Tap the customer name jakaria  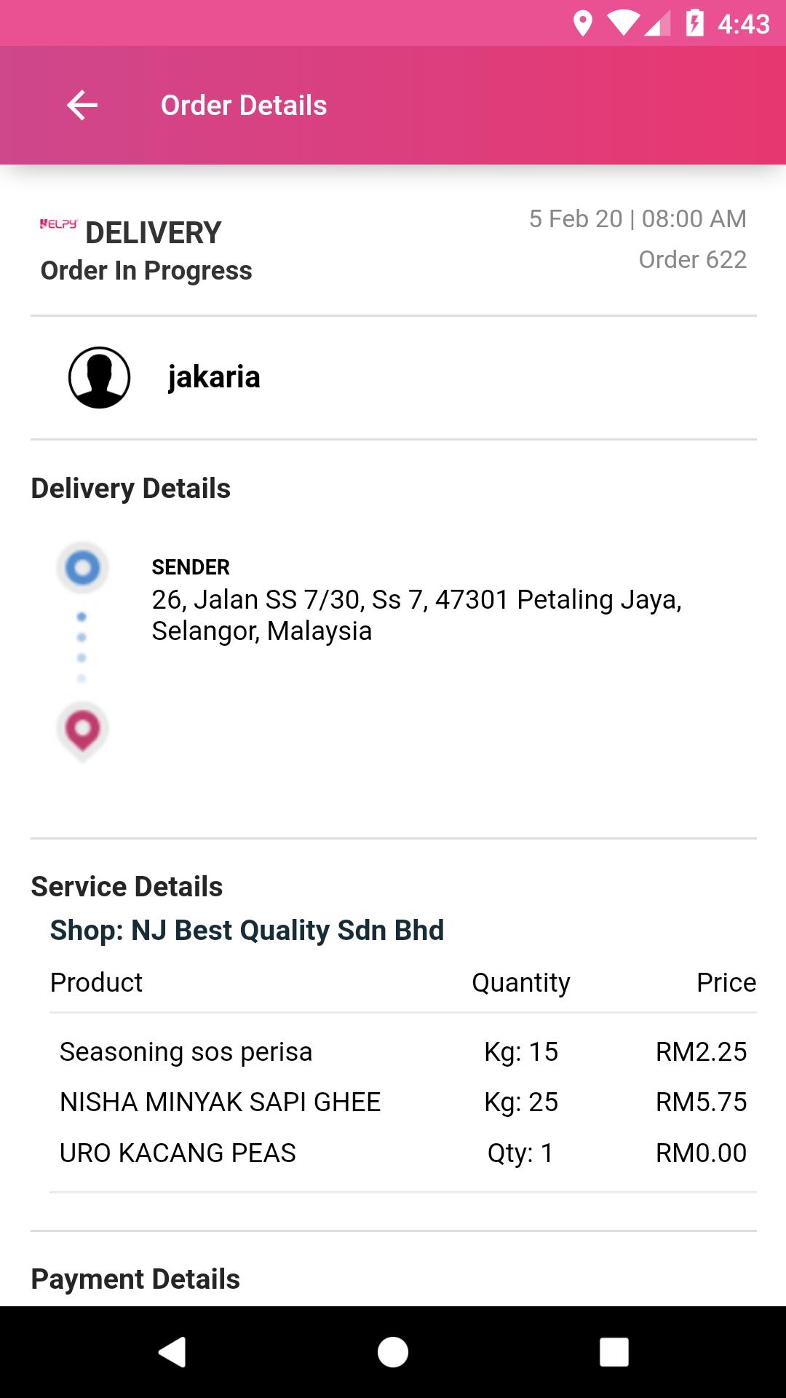[x=214, y=377]
